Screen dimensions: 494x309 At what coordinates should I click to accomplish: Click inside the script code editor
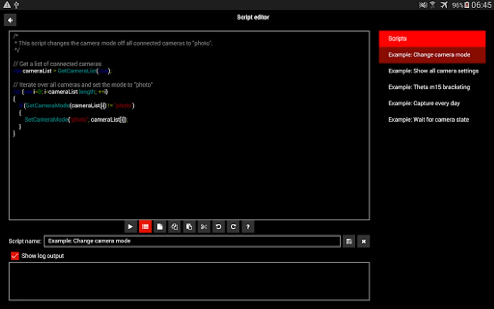point(189,125)
